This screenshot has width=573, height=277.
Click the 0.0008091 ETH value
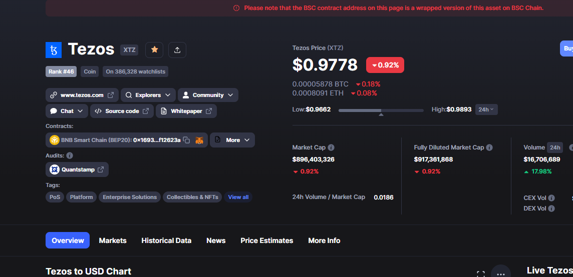pos(318,93)
